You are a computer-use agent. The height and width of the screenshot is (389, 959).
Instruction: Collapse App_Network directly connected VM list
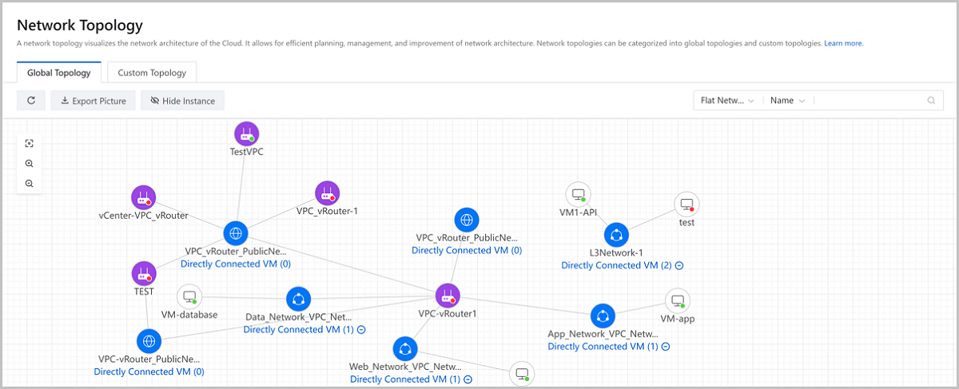tap(666, 347)
